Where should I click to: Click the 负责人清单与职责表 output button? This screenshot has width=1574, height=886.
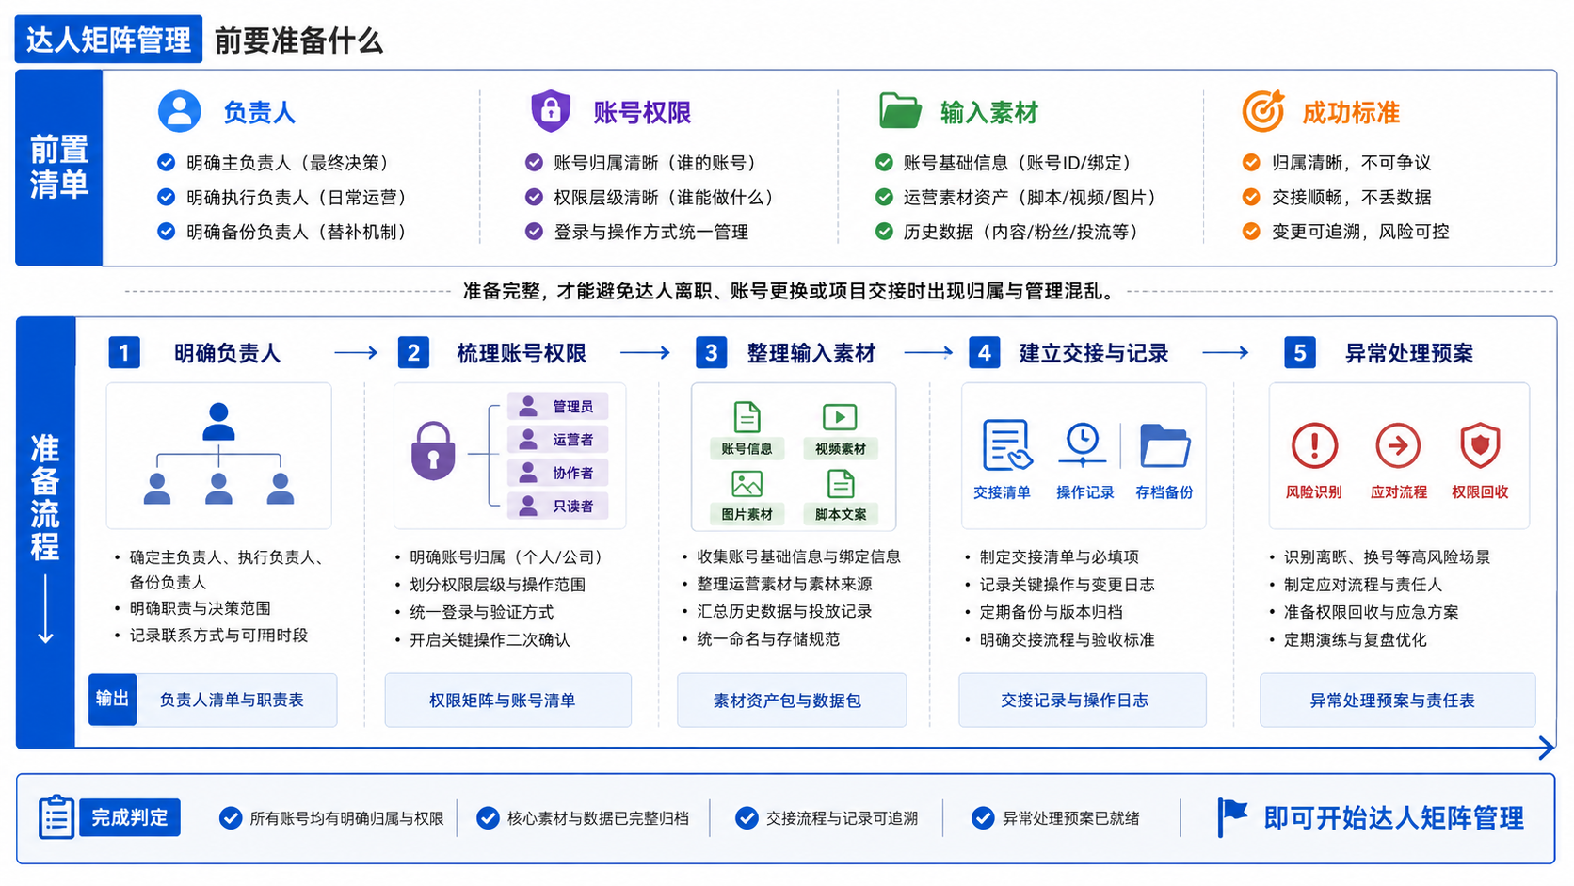[232, 700]
